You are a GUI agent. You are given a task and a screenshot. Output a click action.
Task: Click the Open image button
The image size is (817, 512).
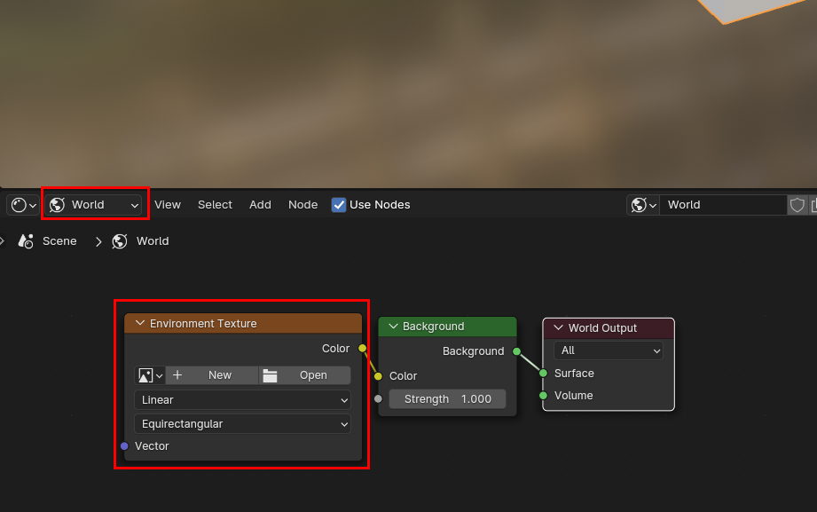[304, 375]
